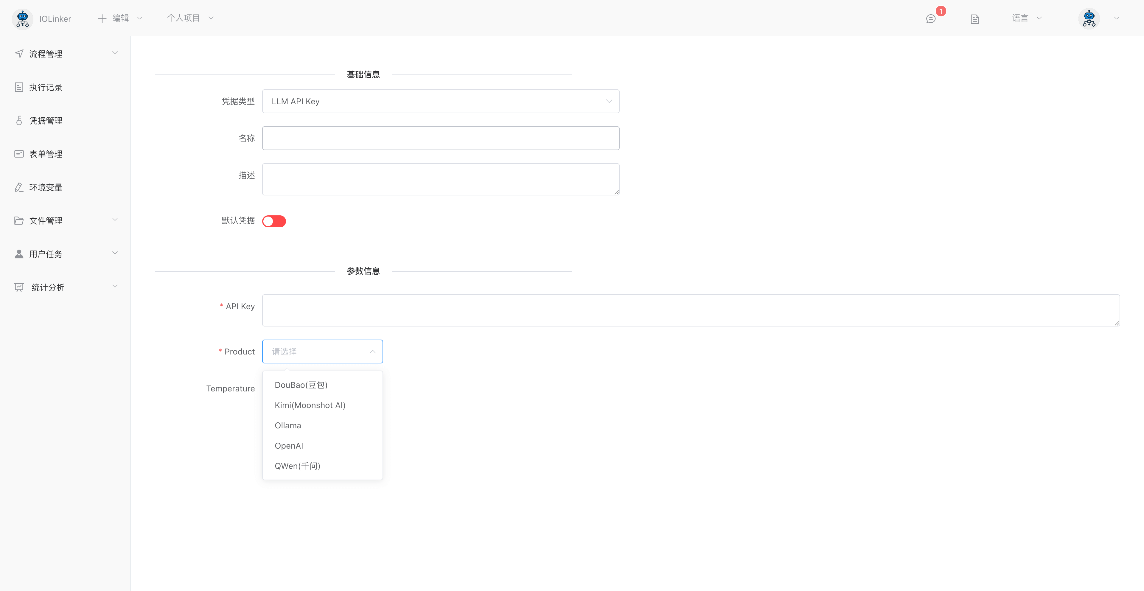
Task: Click the user avatar robot icon
Action: (x=1089, y=19)
